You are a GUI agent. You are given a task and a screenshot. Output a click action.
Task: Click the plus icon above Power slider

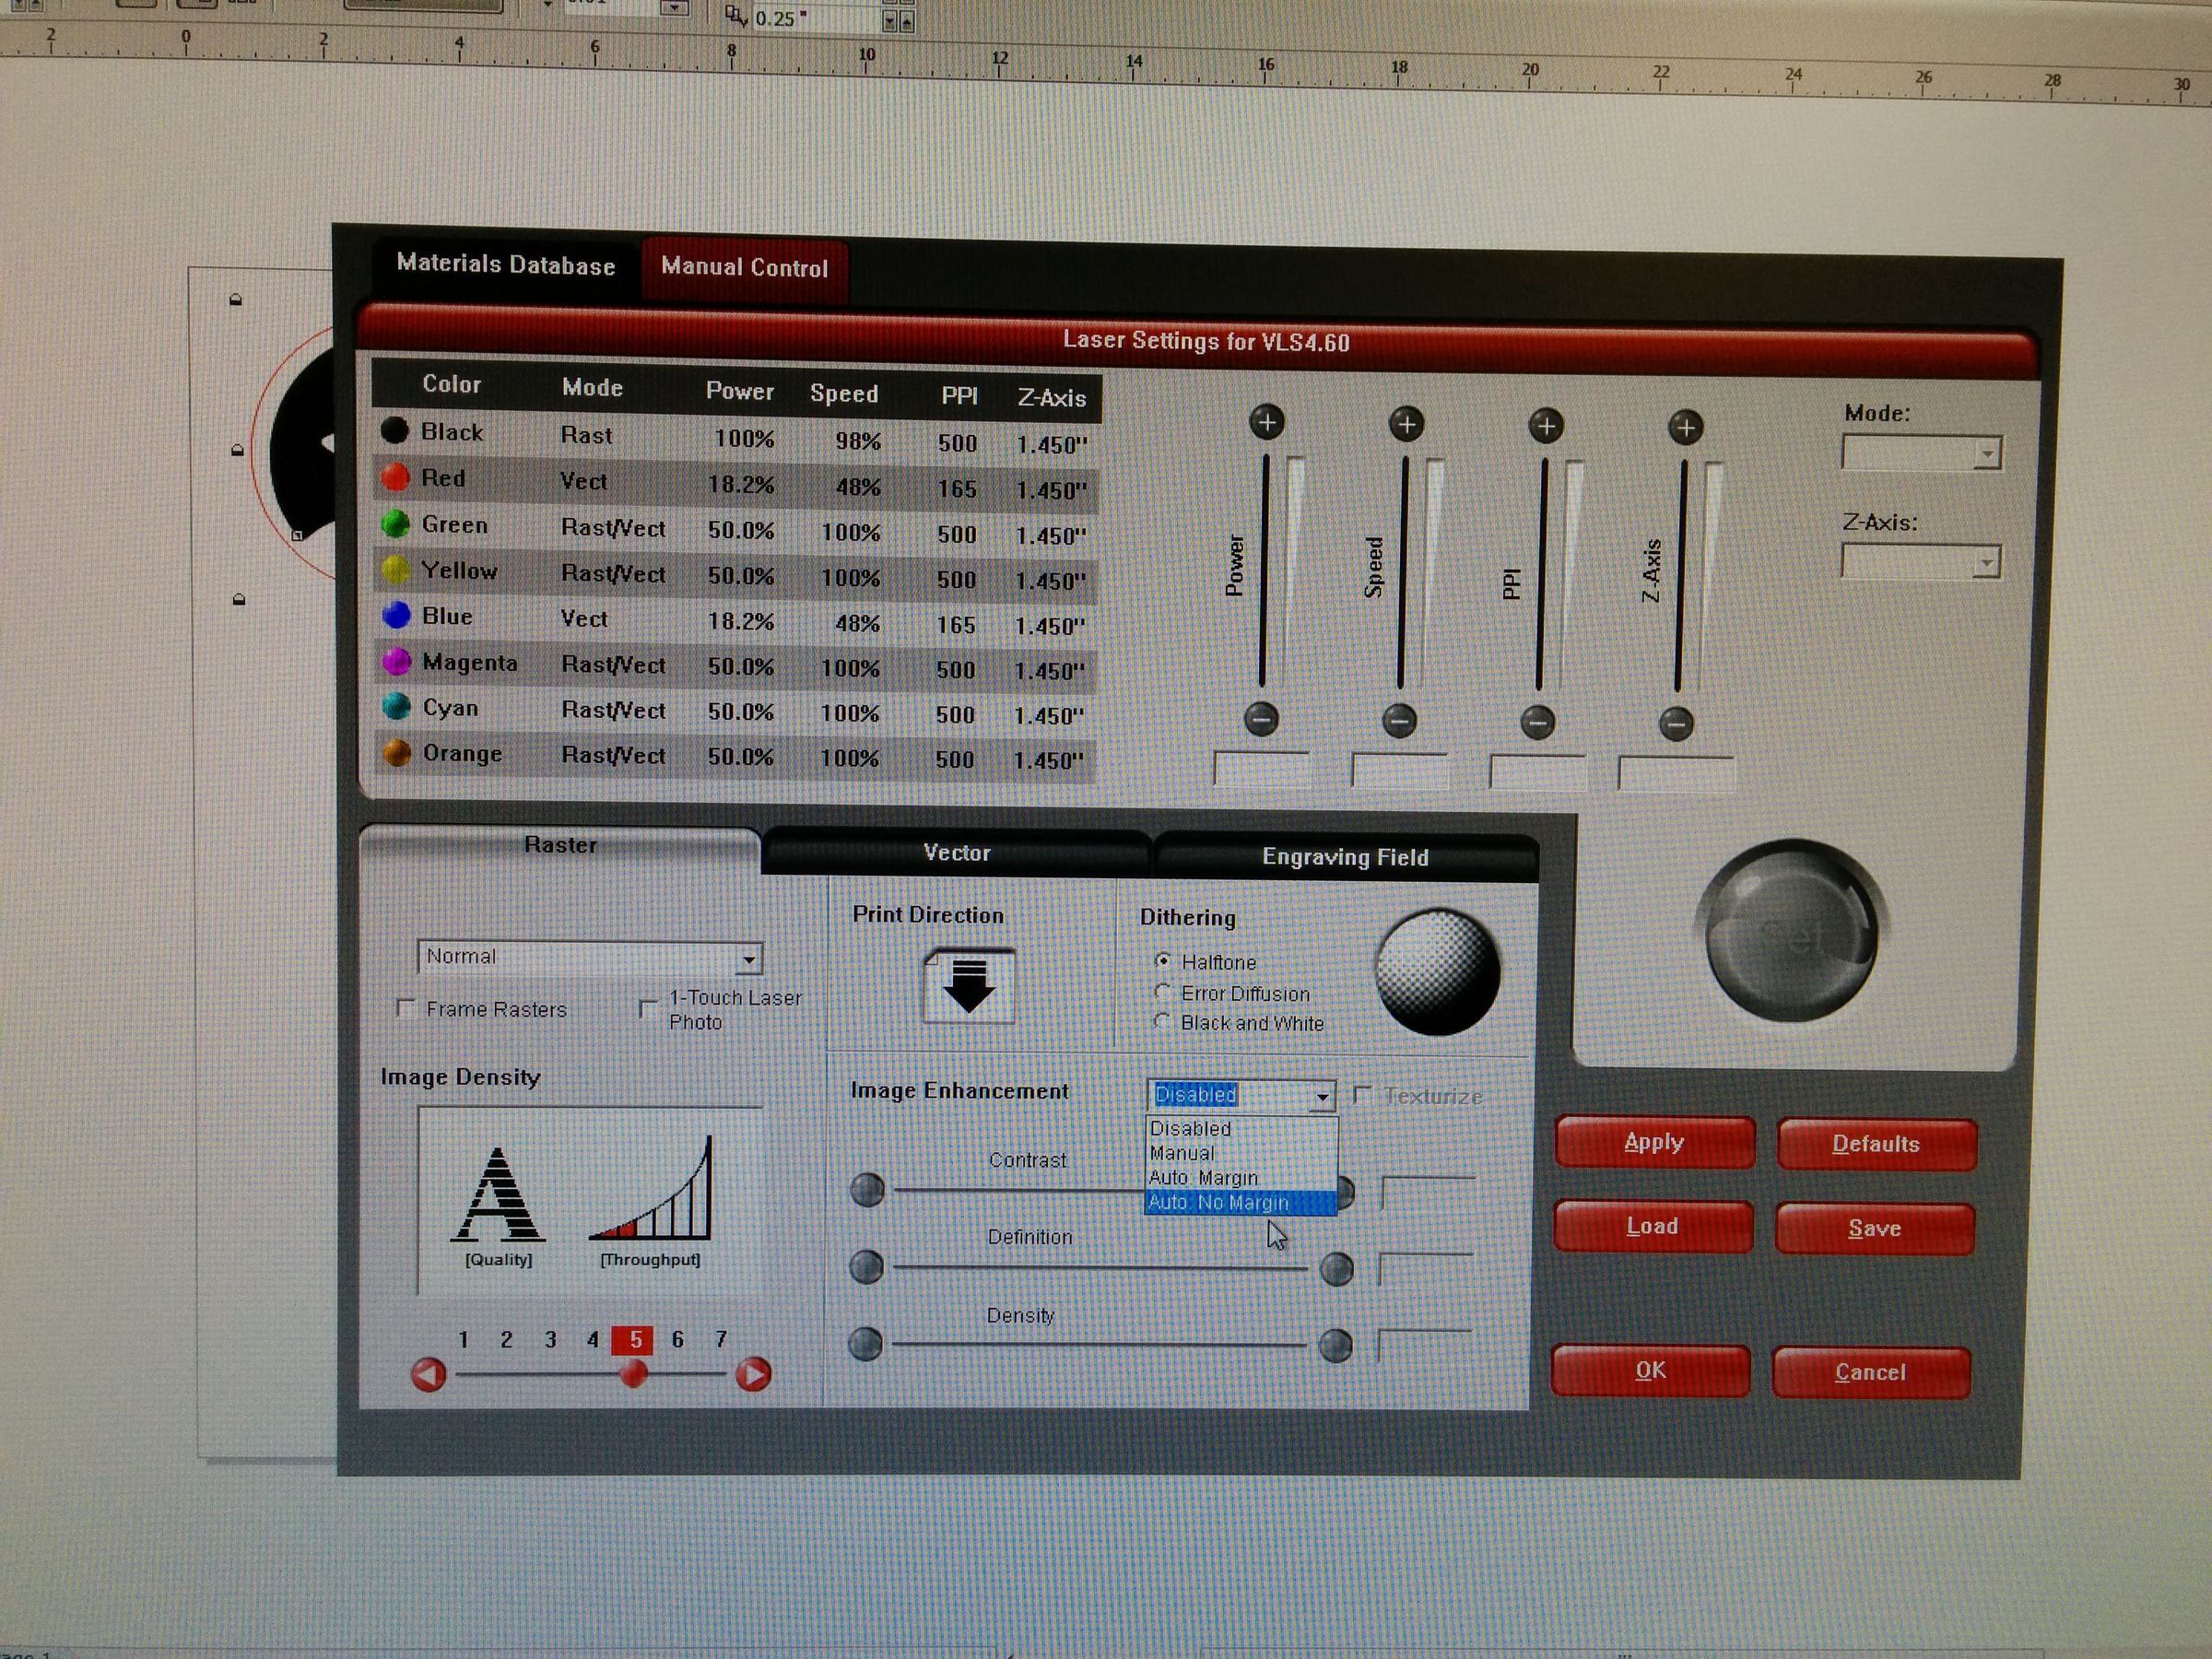[x=1266, y=422]
